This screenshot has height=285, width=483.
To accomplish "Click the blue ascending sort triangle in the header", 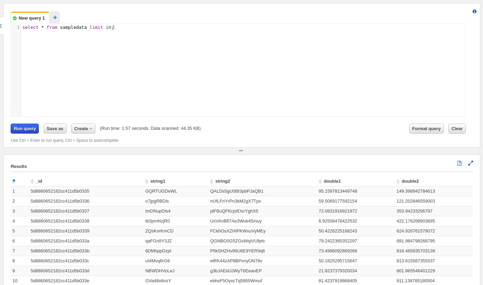I will pyautogui.click(x=14, y=180).
